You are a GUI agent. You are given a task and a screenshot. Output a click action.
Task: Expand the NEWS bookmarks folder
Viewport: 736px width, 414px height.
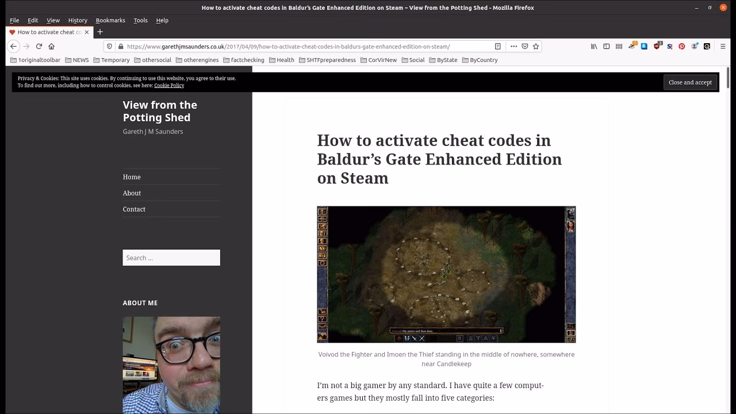(x=76, y=60)
